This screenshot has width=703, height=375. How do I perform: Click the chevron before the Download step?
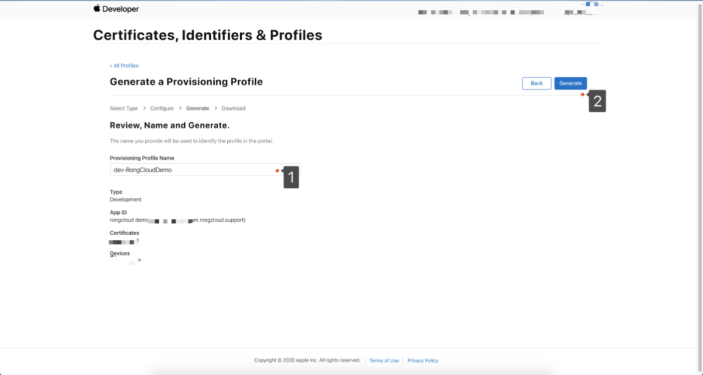tap(215, 109)
